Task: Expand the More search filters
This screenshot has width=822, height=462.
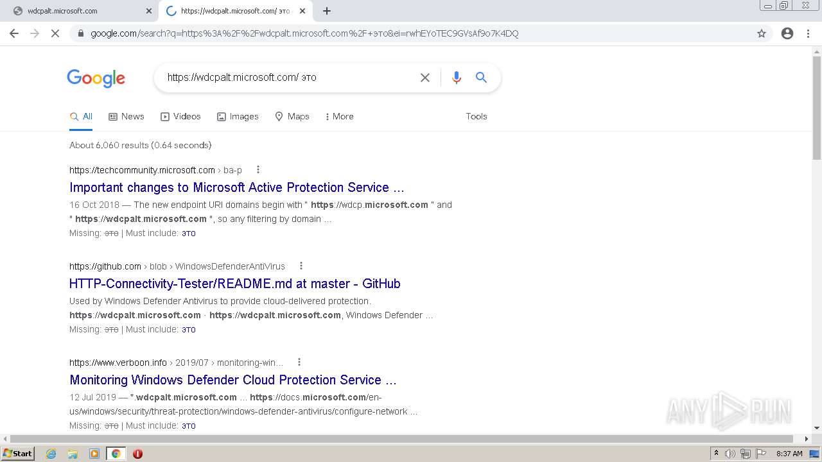Action: pyautogui.click(x=339, y=117)
